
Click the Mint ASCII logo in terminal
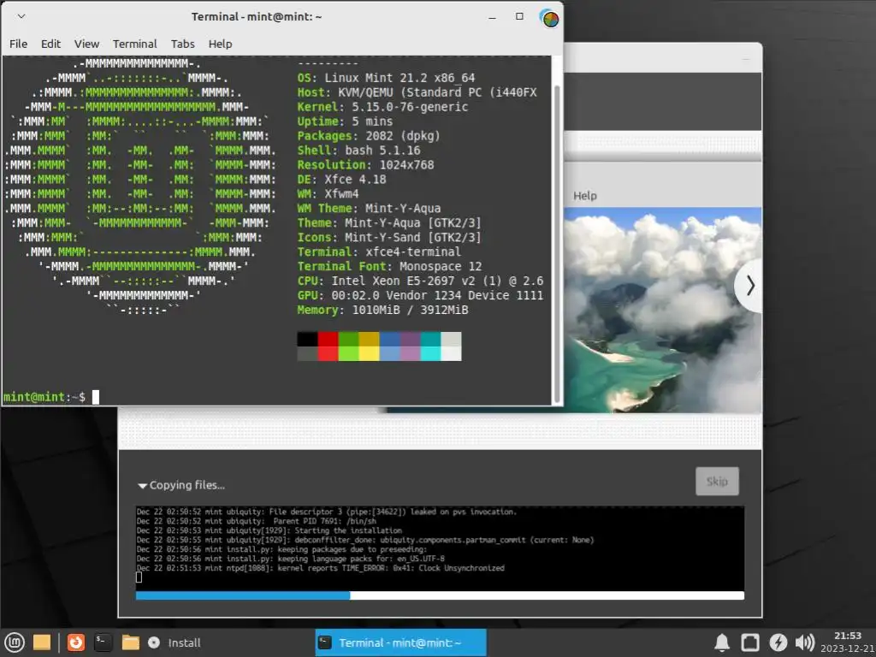point(140,186)
